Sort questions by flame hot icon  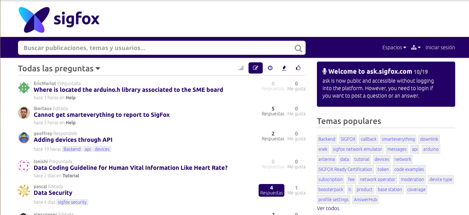(x=284, y=68)
